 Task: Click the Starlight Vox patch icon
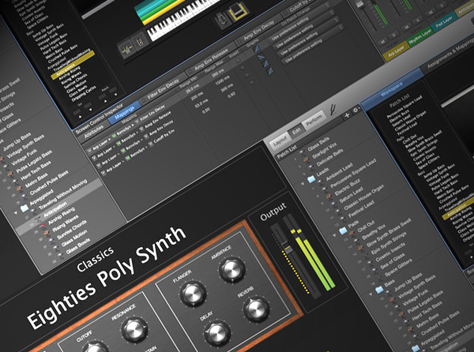(306, 159)
